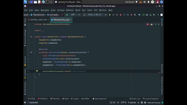Open the Profiler tool window
The height and width of the screenshot is (105, 187).
click(x=85, y=99)
